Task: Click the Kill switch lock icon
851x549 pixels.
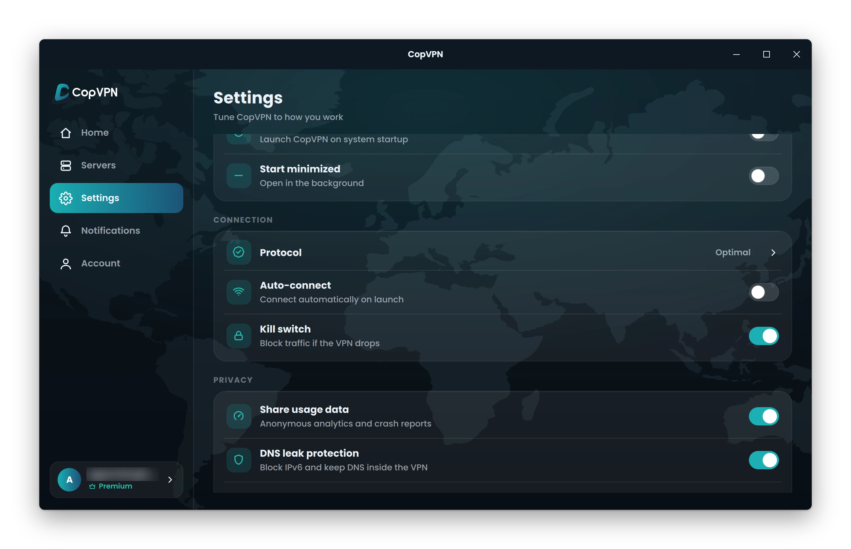Action: pyautogui.click(x=239, y=336)
